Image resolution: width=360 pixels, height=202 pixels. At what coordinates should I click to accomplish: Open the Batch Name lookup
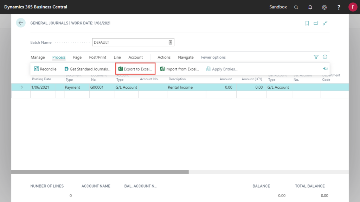point(170,42)
